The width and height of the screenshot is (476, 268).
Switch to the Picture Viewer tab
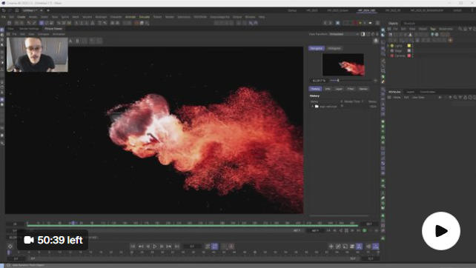53,28
